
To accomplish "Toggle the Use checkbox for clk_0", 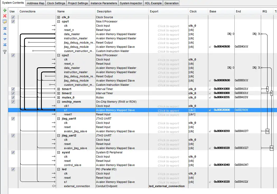I will (13, 17).
